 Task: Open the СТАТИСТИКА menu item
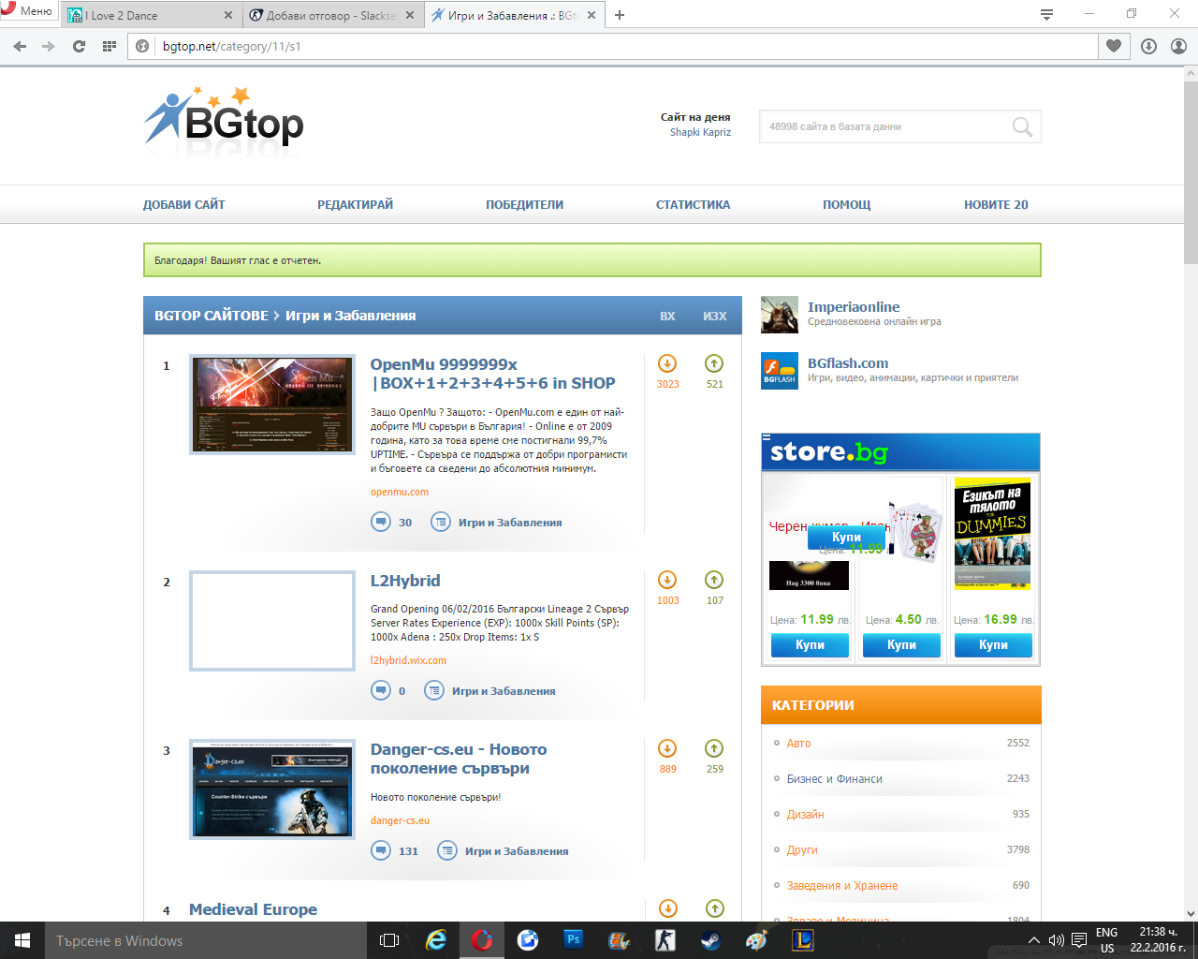693,204
